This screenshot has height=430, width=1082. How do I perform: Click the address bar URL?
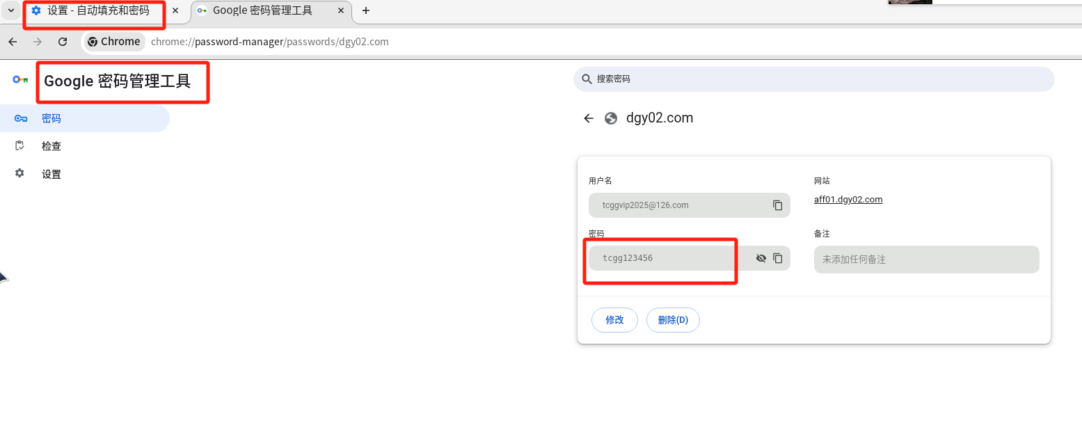(x=270, y=42)
